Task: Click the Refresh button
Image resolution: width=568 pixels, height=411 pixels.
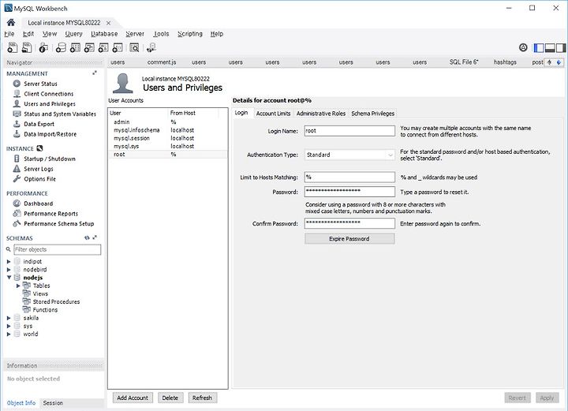Action: [202, 398]
